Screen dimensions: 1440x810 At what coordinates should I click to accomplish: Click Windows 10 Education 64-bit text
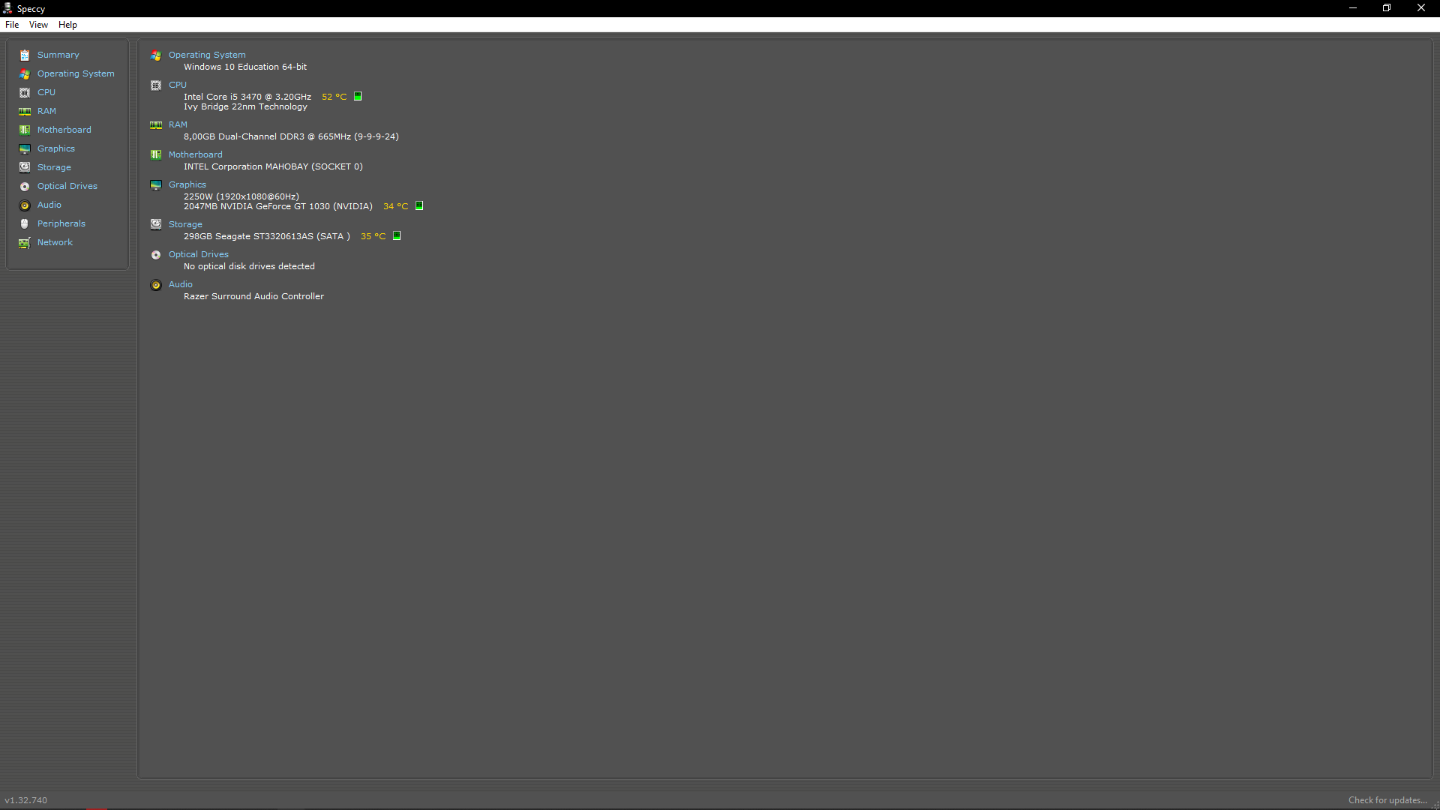(x=245, y=67)
